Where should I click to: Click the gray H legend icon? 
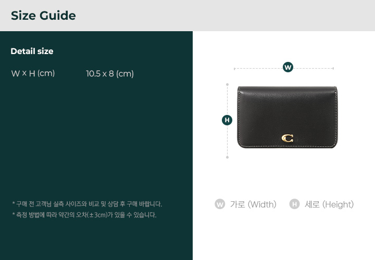(x=294, y=204)
